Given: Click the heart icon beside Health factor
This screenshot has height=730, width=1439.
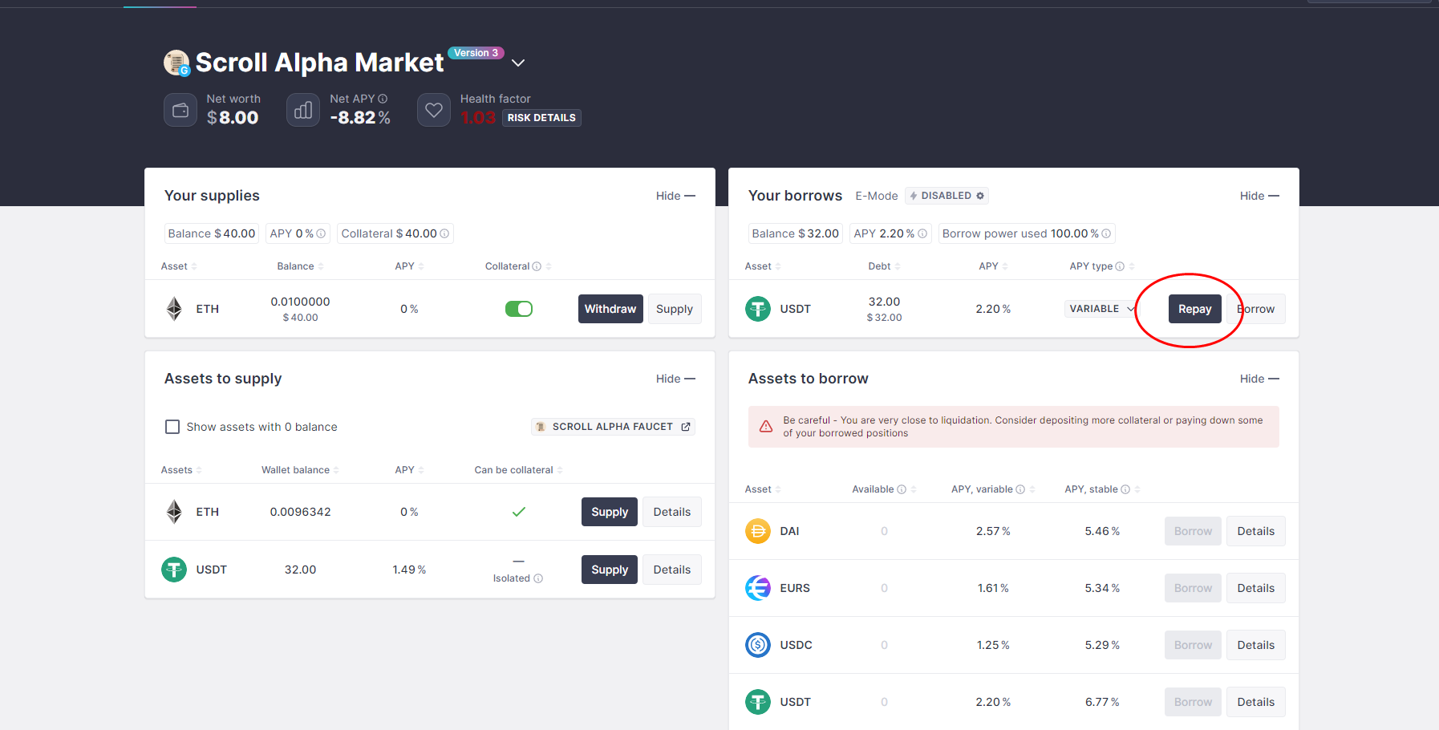Looking at the screenshot, I should (x=434, y=111).
